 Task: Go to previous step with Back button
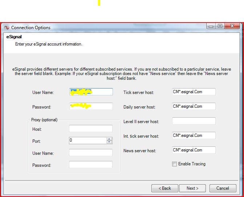(x=165, y=188)
